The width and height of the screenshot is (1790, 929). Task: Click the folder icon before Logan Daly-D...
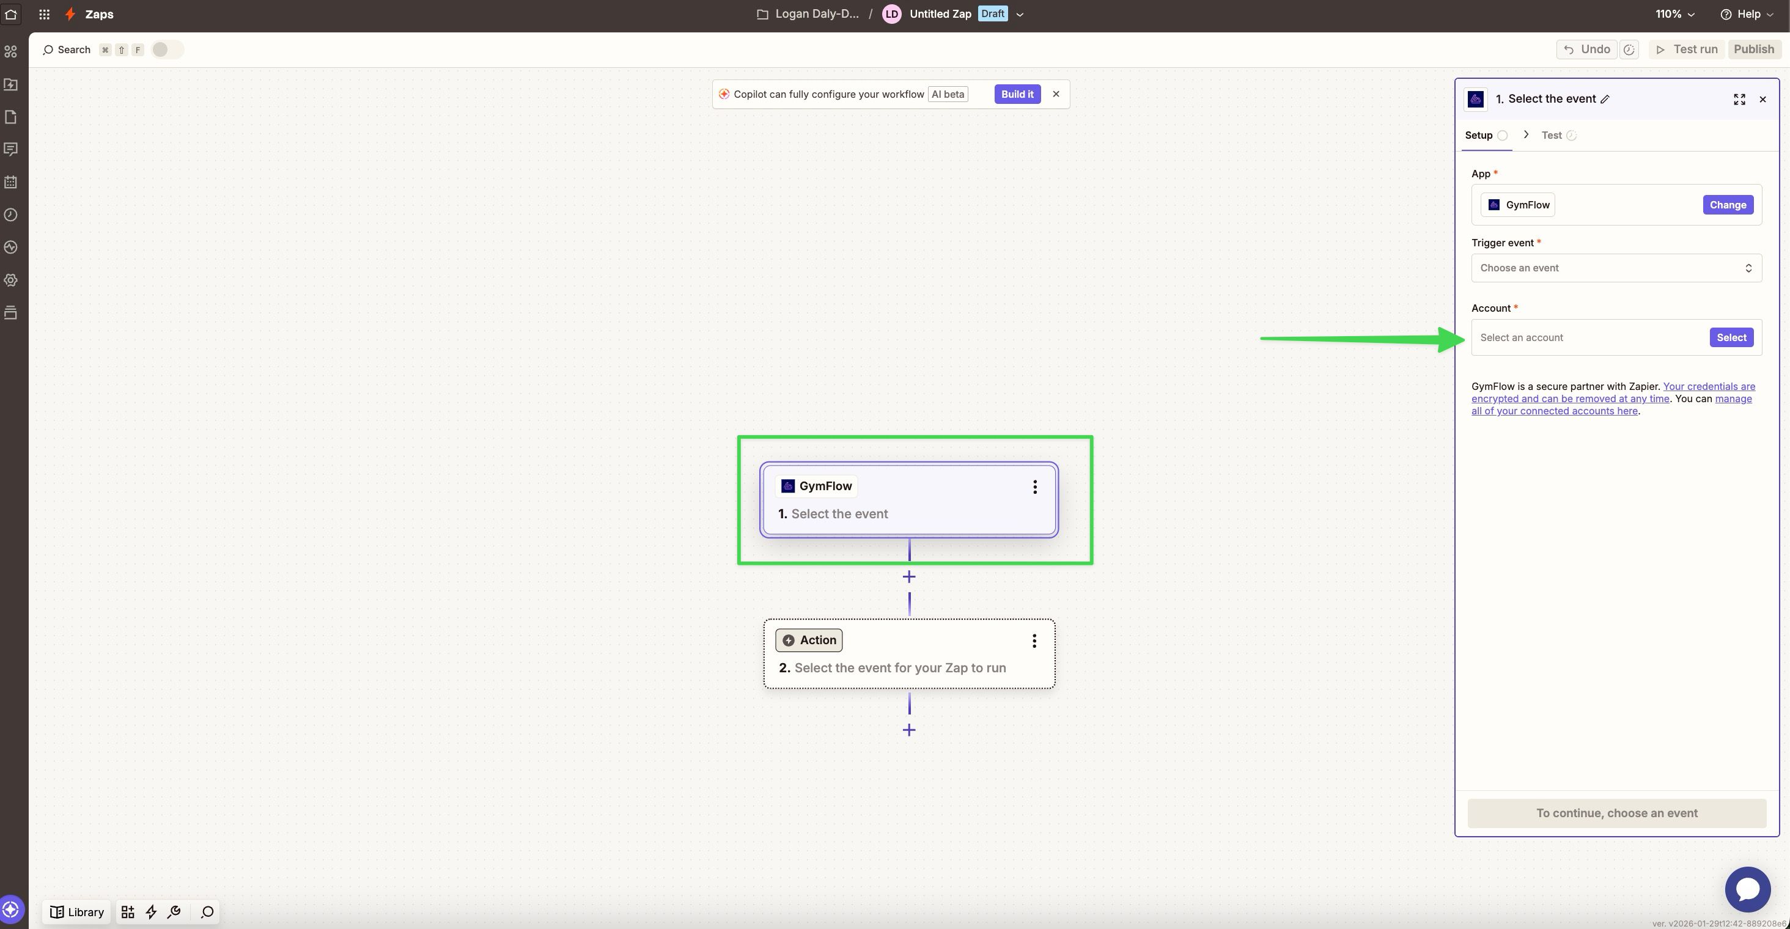762,14
